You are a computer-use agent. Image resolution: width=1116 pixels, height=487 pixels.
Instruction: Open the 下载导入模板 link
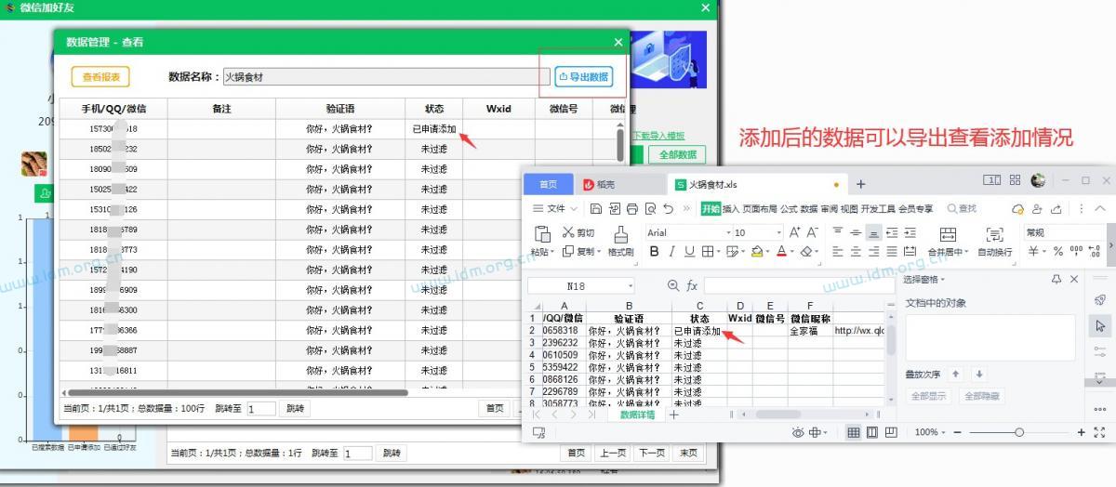[x=658, y=136]
